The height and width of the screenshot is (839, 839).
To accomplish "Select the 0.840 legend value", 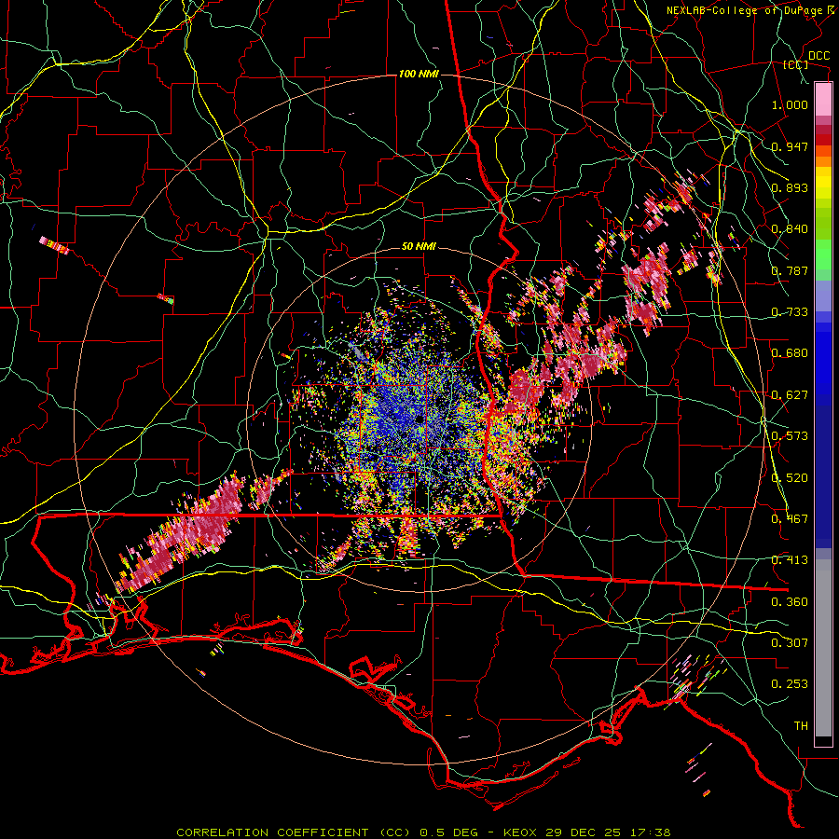I will 790,229.
